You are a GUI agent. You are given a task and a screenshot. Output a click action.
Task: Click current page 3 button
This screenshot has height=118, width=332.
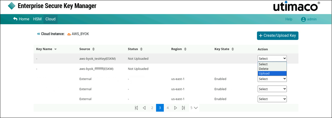[160, 108]
